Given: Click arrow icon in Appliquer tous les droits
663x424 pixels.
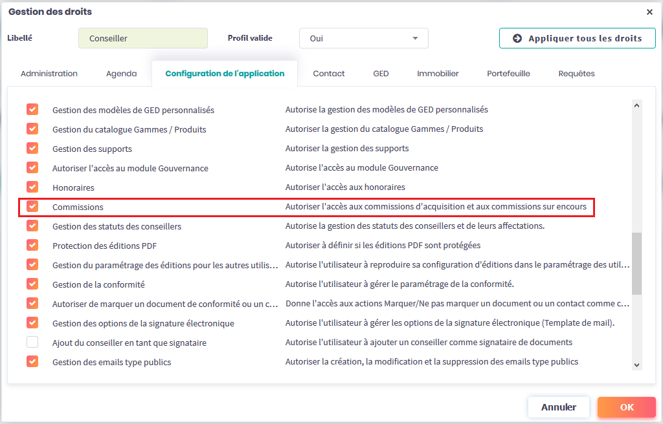Looking at the screenshot, I should pyautogui.click(x=517, y=38).
